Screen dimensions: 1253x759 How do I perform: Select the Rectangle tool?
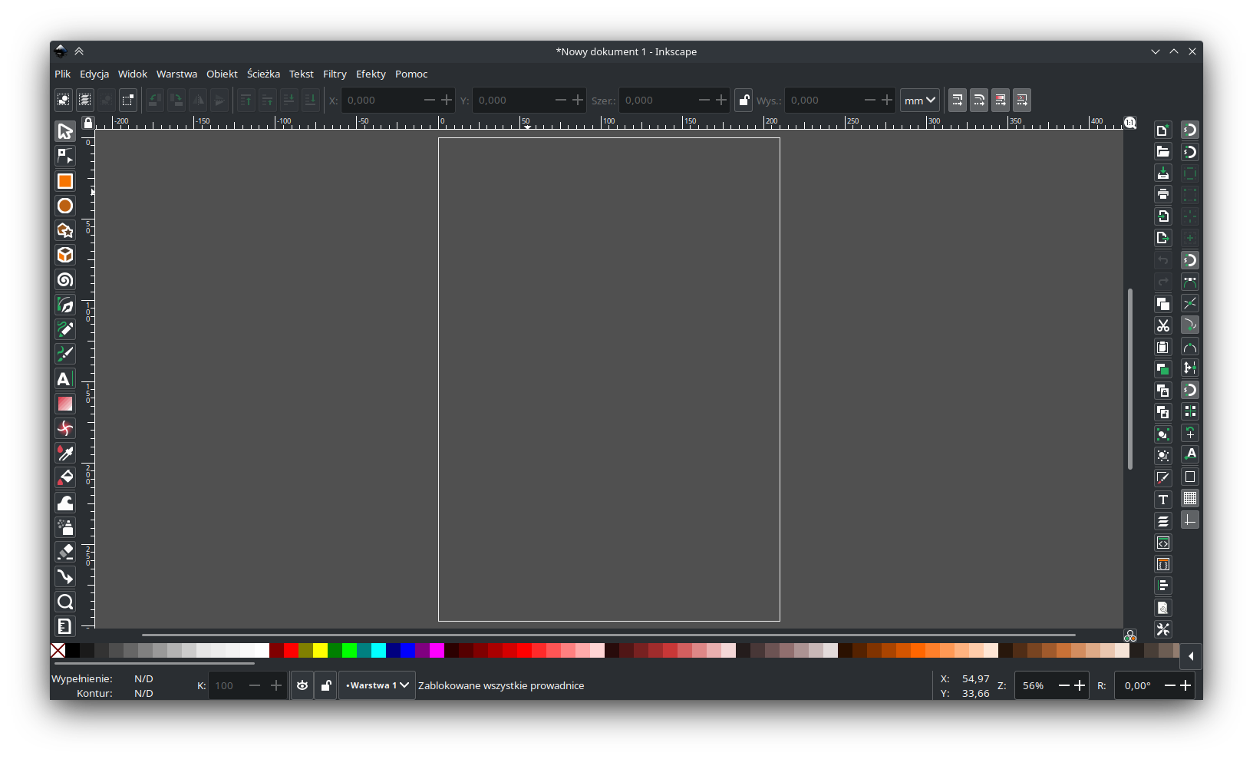click(65, 181)
